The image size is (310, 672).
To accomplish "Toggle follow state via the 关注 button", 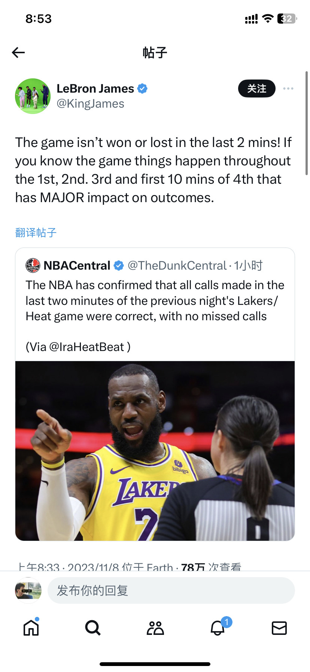I will coord(256,88).
